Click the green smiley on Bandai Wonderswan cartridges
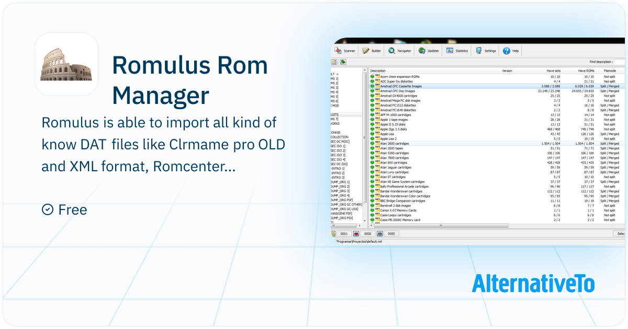 372,191
